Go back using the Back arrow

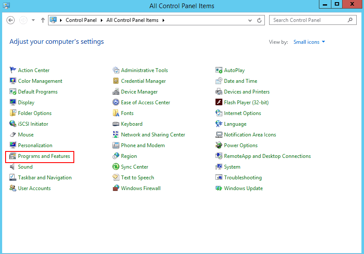[x=10, y=20]
